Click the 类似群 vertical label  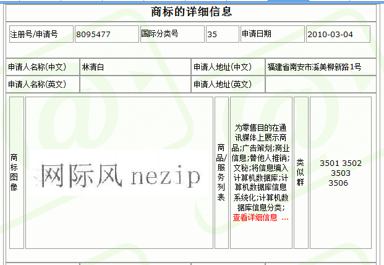point(301,172)
